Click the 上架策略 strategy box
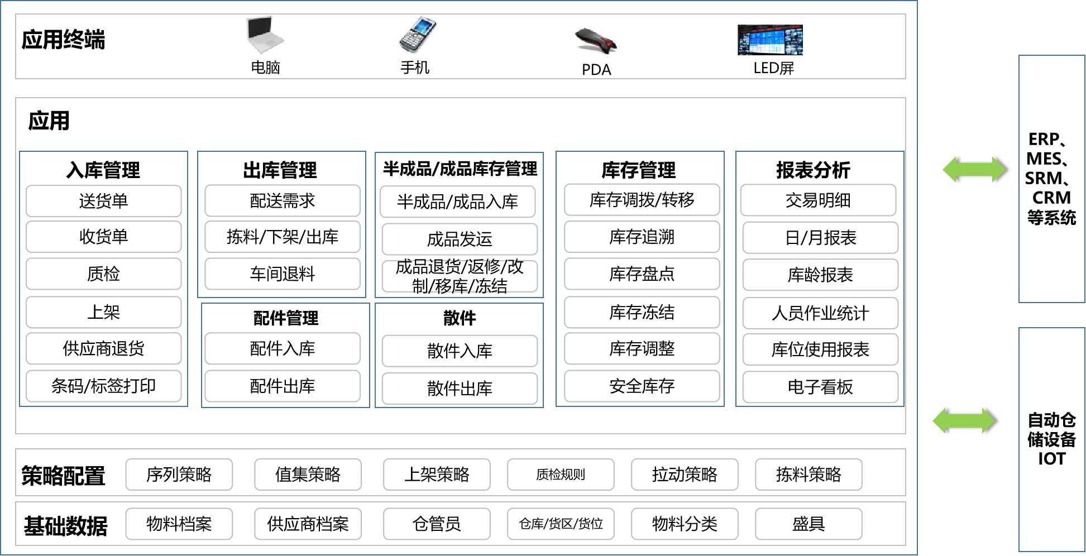The image size is (1086, 556). 437,474
